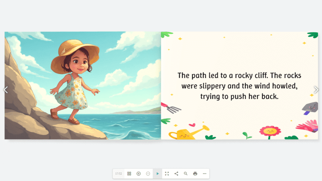Image resolution: width=322 pixels, height=181 pixels.
Task: Print the flipbook
Action: (x=195, y=173)
